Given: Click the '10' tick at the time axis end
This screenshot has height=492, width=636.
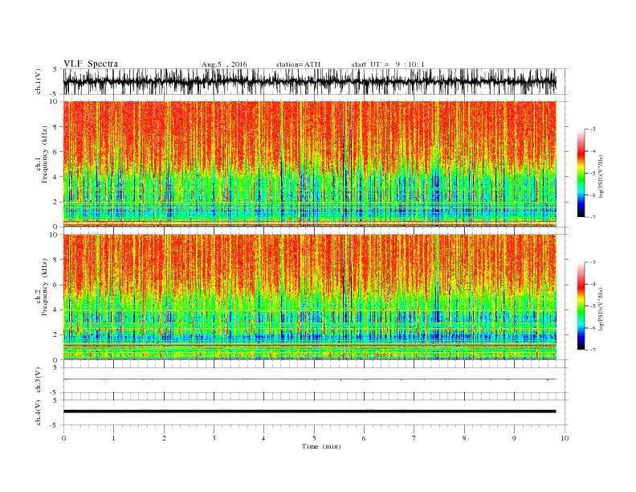Looking at the screenshot, I should point(565,438).
